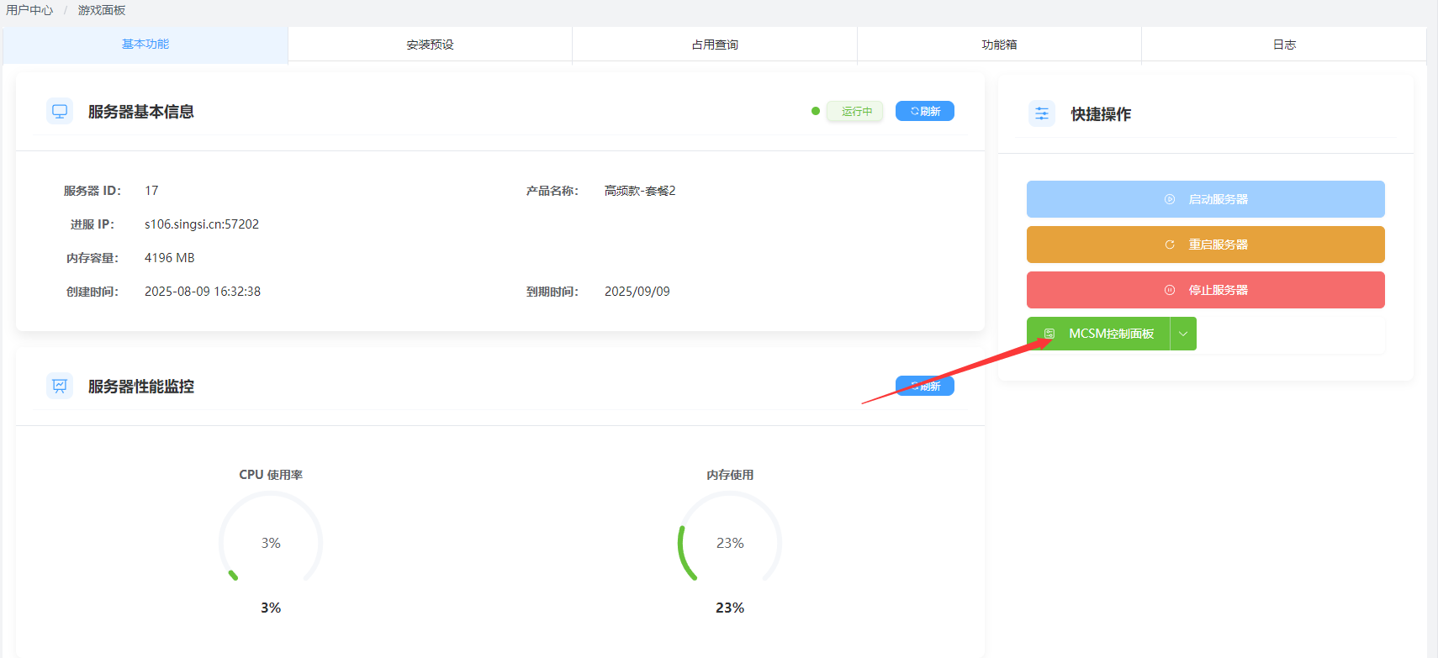Switch to the 安装预设 tab
The width and height of the screenshot is (1438, 658).
(430, 45)
